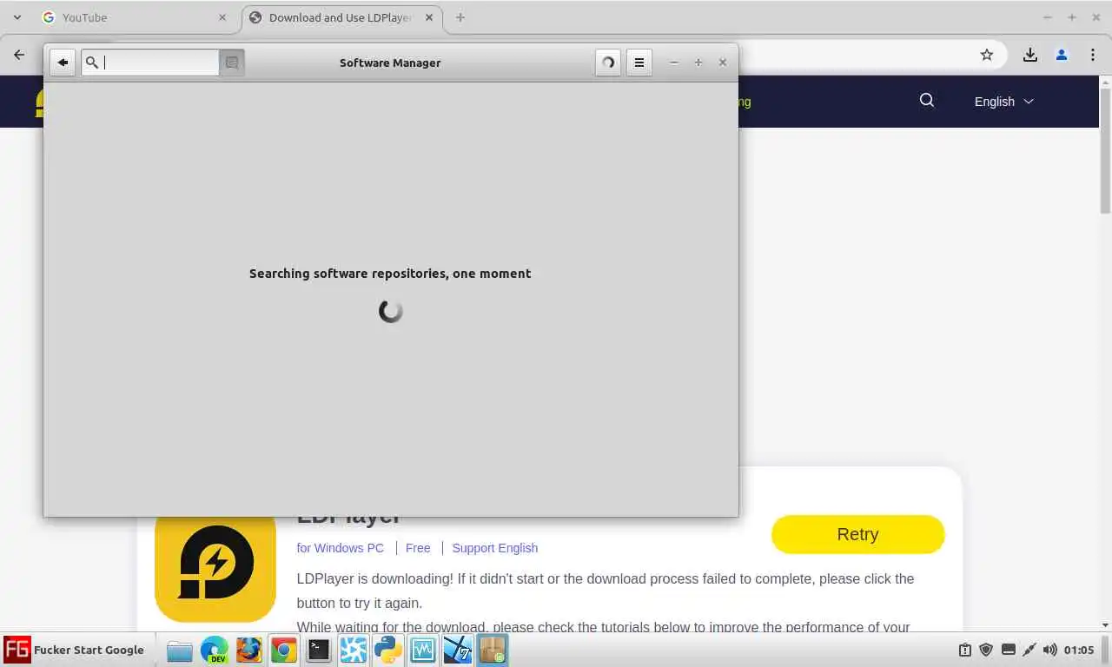The image size is (1112, 667).
Task: Select the Software Manager taskbar entry
Action: click(x=492, y=650)
